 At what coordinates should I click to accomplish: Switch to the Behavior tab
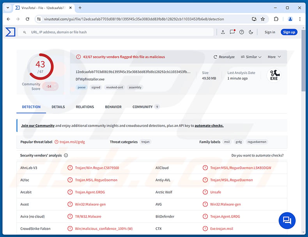pos(113,107)
